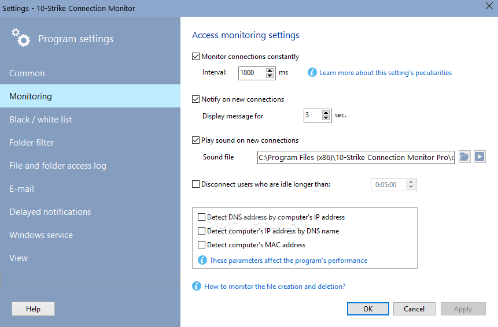Check Detect computer's IP address by DNS name

pyautogui.click(x=201, y=231)
